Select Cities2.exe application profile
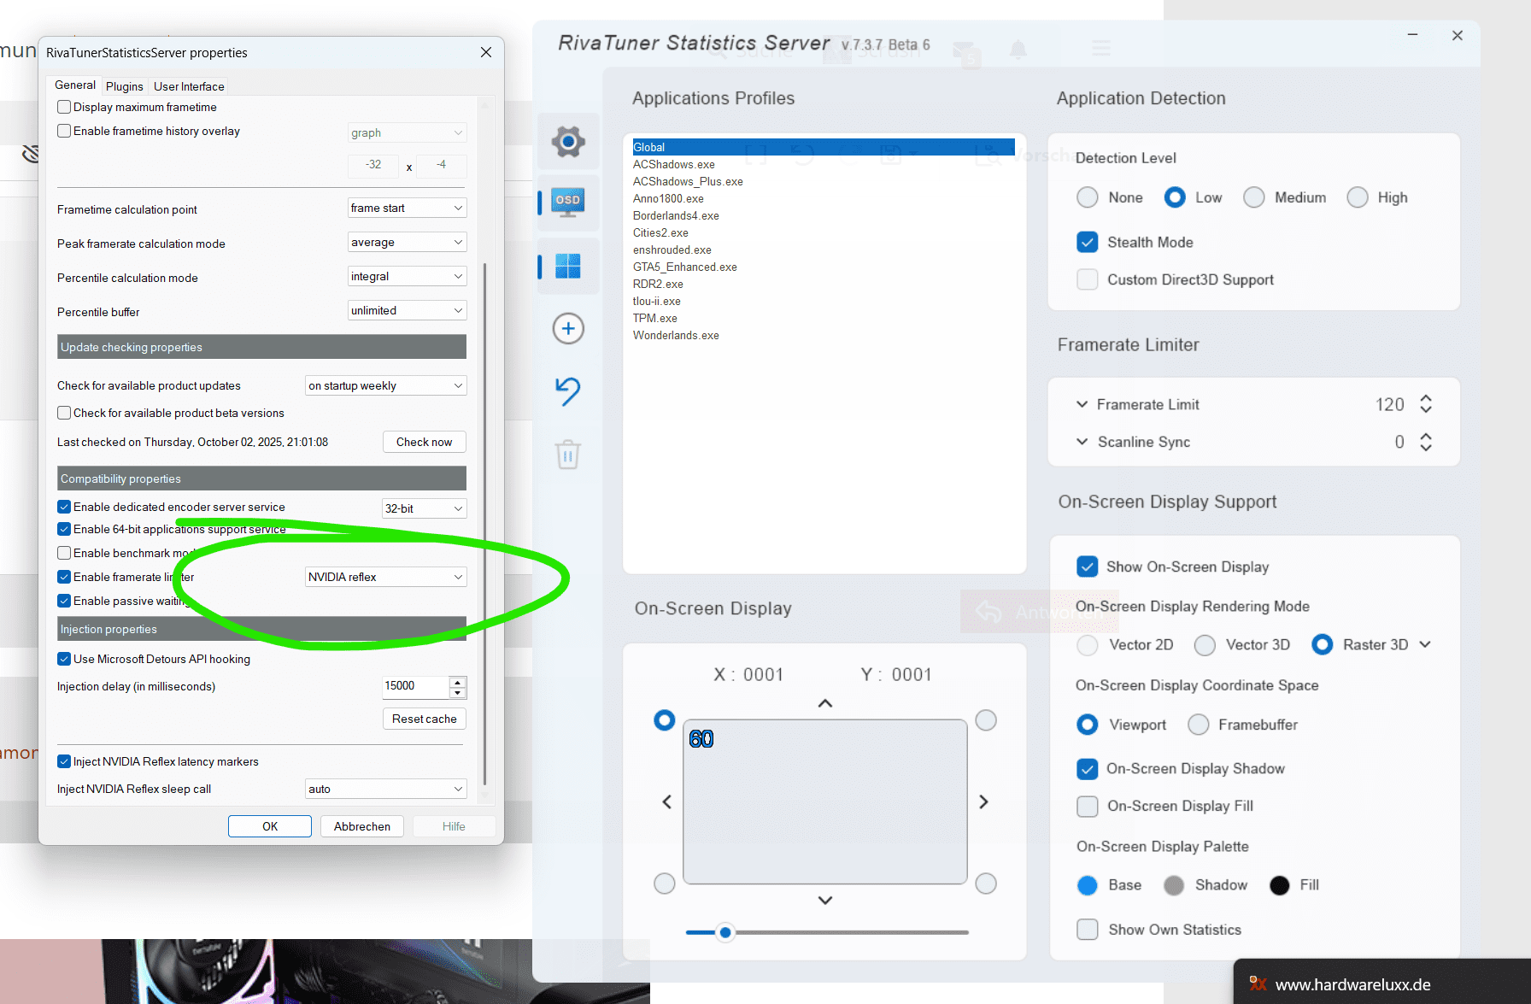The height and width of the screenshot is (1004, 1531). [x=660, y=232]
